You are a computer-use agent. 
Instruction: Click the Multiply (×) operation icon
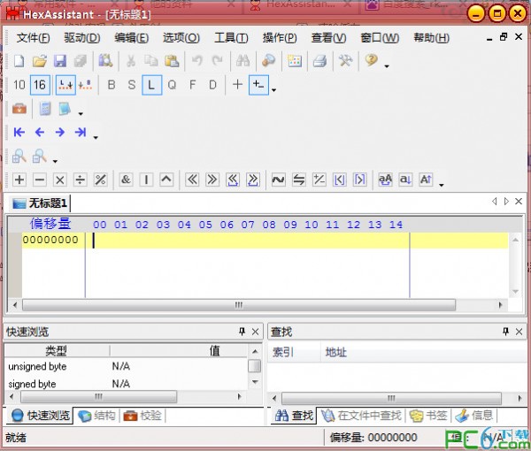[x=60, y=180]
